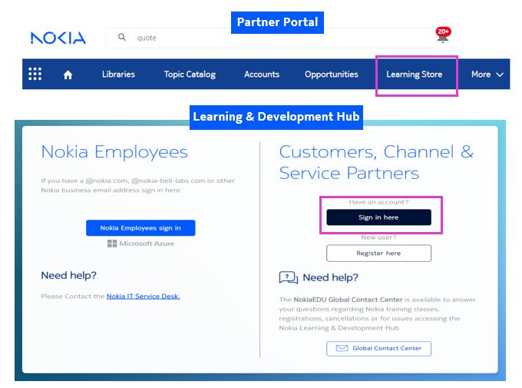Open the Opportunities tab

pyautogui.click(x=332, y=75)
